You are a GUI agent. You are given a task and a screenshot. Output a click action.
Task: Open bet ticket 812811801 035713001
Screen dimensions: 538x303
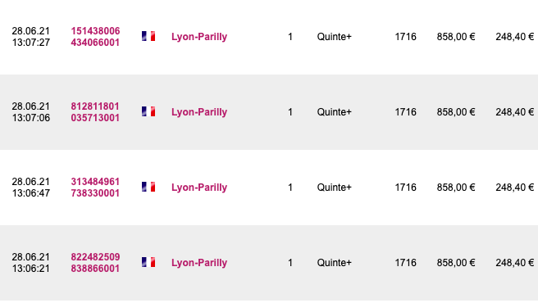pos(95,112)
